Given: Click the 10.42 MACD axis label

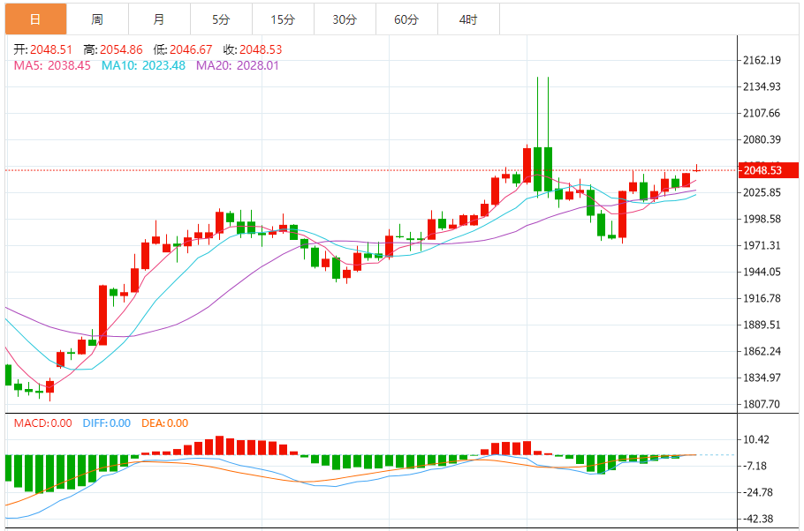Looking at the screenshot, I should tap(756, 439).
